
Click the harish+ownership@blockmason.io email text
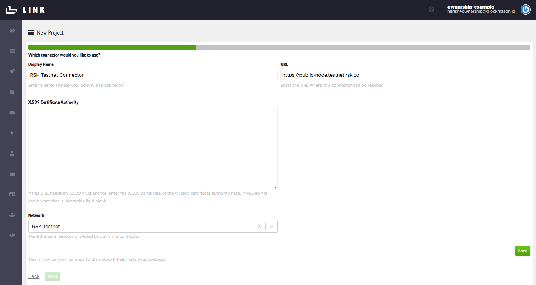pos(481,12)
